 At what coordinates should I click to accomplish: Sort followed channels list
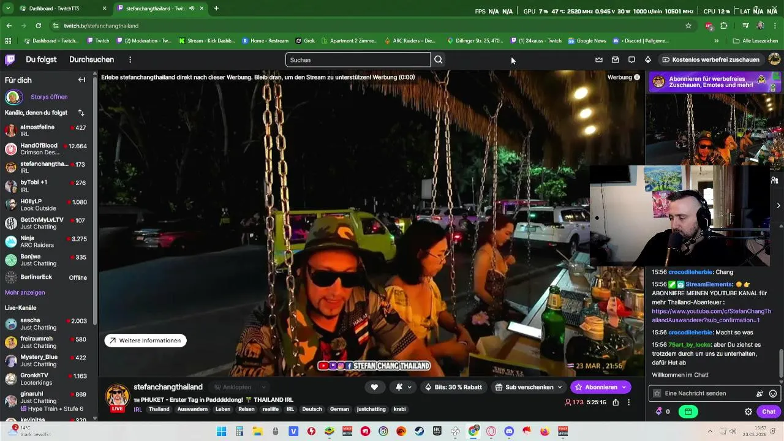(81, 113)
